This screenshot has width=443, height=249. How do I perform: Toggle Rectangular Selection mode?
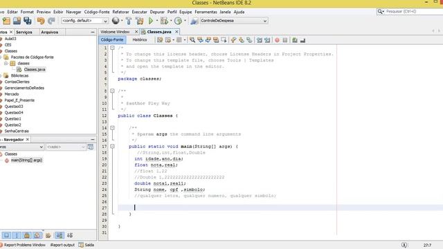click(224, 40)
